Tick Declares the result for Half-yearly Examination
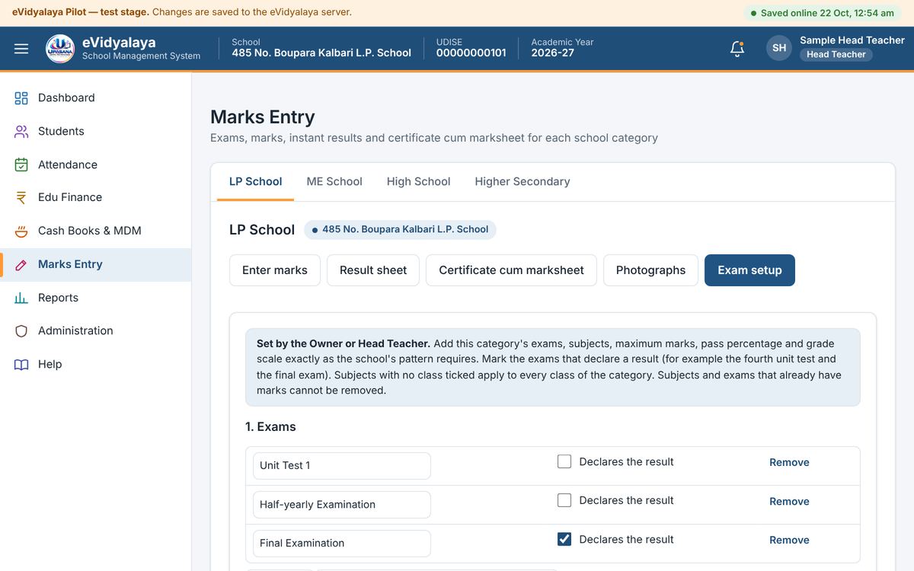This screenshot has height=571, width=914. click(564, 500)
